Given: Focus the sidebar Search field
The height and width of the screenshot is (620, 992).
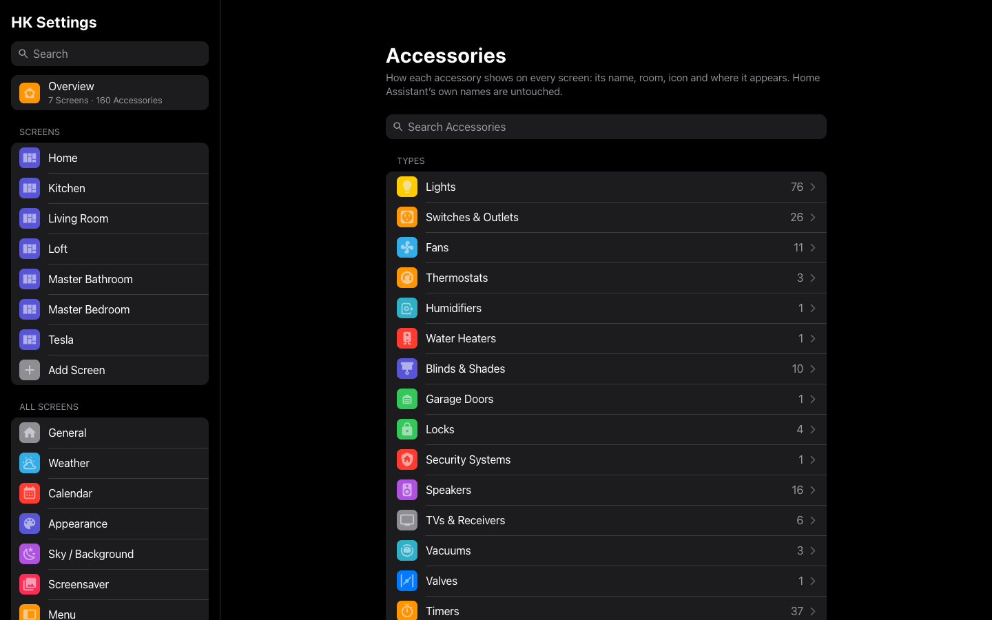Looking at the screenshot, I should point(110,54).
